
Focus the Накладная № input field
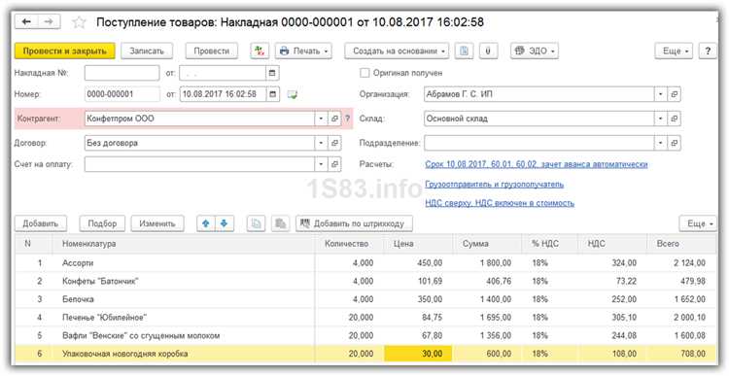pos(121,73)
